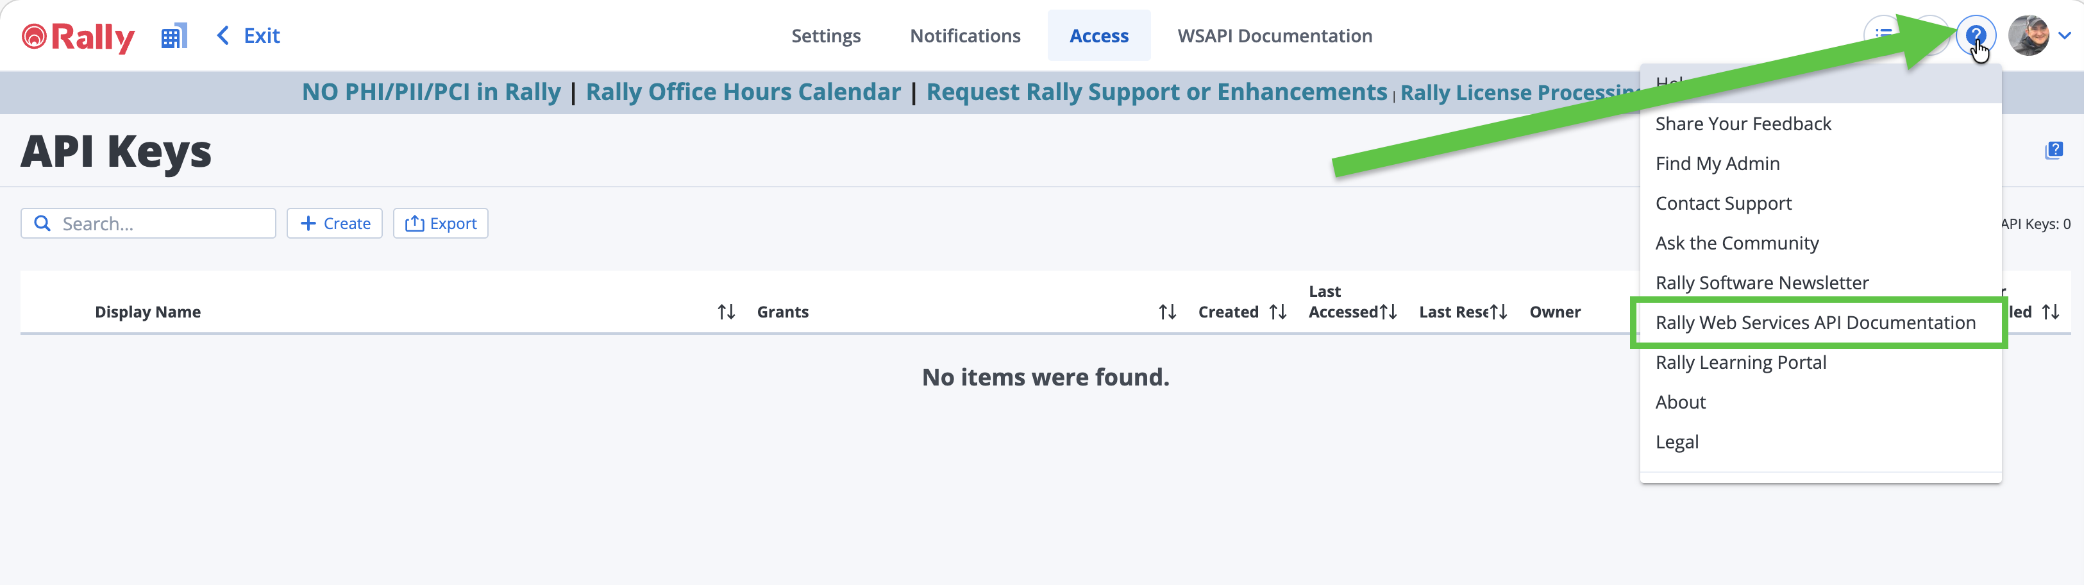This screenshot has width=2084, height=585.
Task: Open Rally Office Hours Calendar link
Action: coord(743,92)
